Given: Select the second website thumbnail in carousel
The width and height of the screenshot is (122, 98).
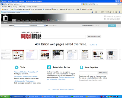Looking at the screenshot, I should point(18,54).
